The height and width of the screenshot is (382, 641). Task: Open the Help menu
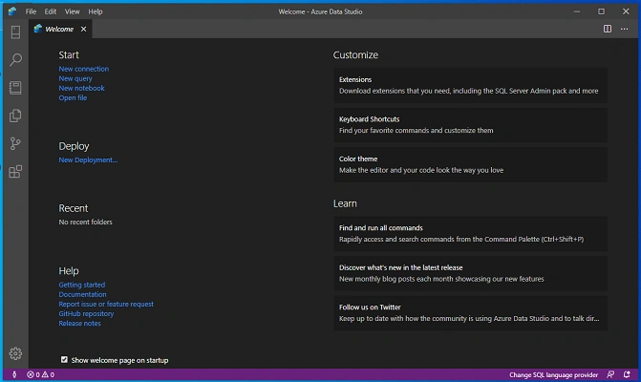pyautogui.click(x=96, y=11)
